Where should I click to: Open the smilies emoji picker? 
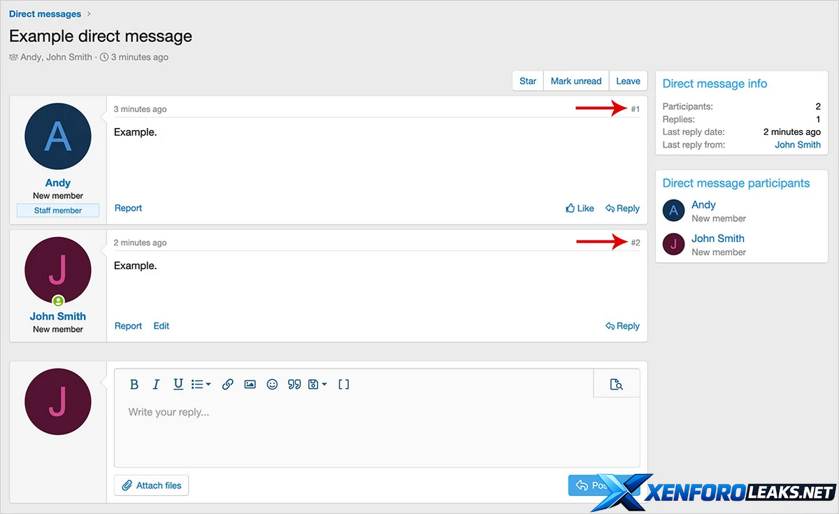click(x=272, y=385)
